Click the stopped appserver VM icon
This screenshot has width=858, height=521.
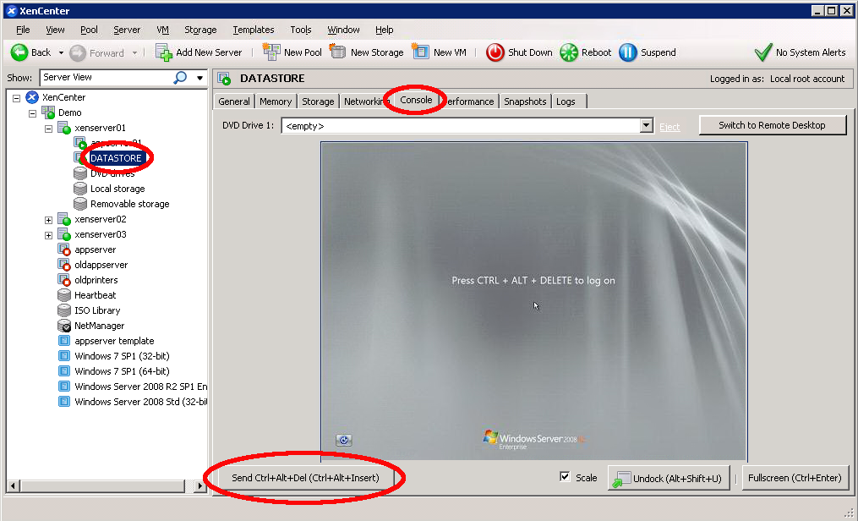click(x=64, y=250)
